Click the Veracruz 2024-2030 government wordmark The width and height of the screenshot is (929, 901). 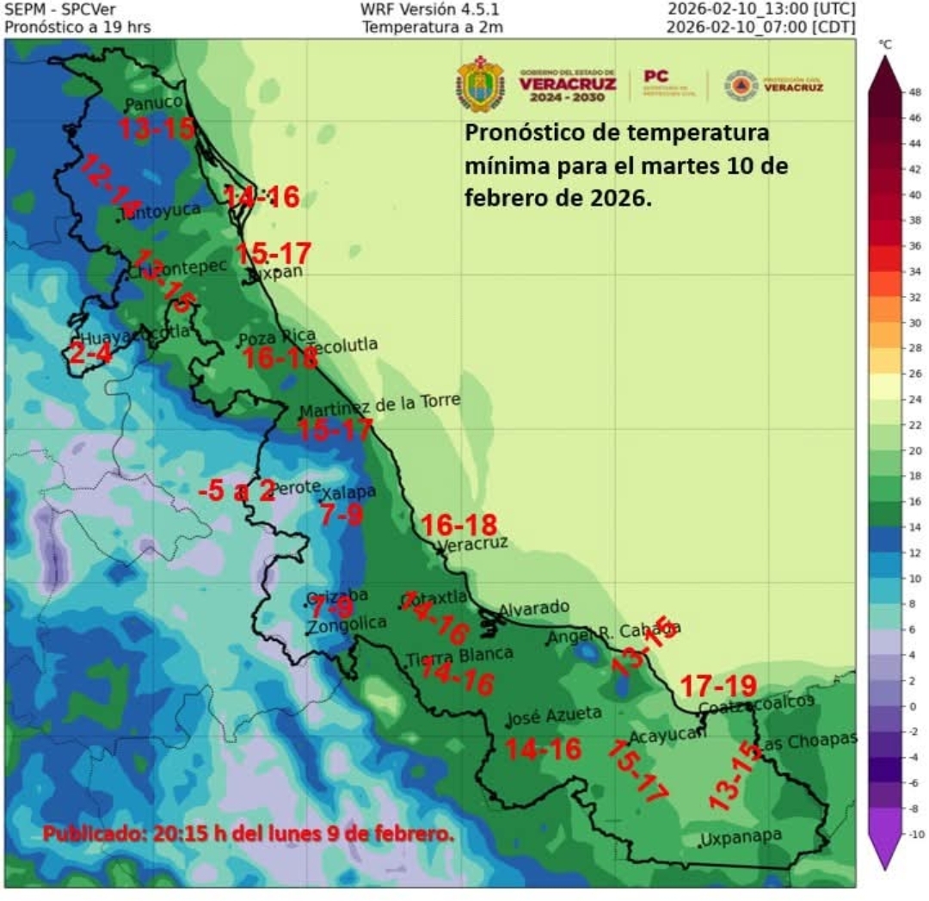pyautogui.click(x=568, y=84)
